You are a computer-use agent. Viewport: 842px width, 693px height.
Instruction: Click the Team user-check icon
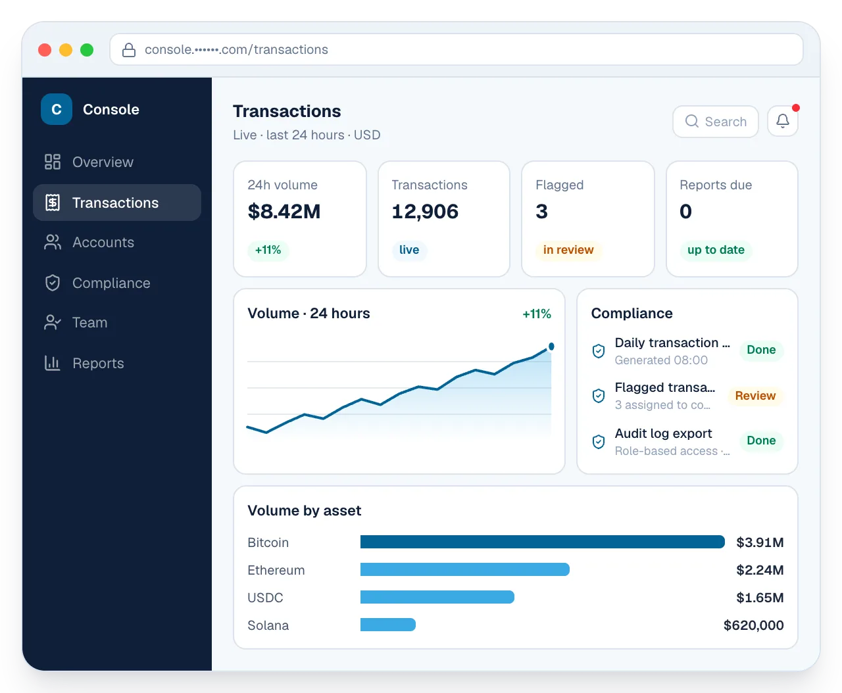53,322
